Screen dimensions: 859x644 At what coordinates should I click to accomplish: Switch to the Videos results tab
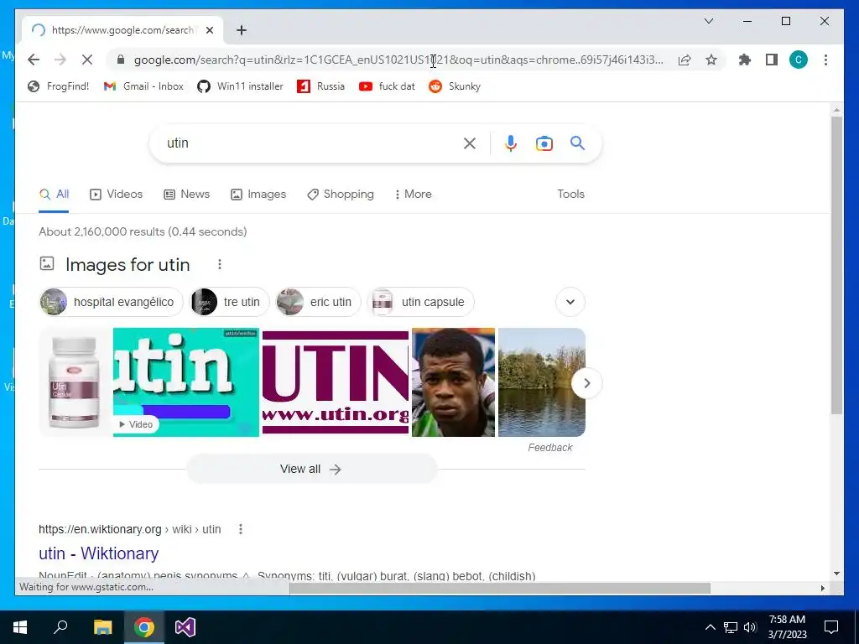tap(116, 194)
